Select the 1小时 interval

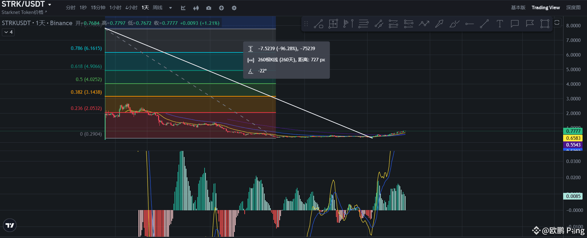tap(115, 8)
